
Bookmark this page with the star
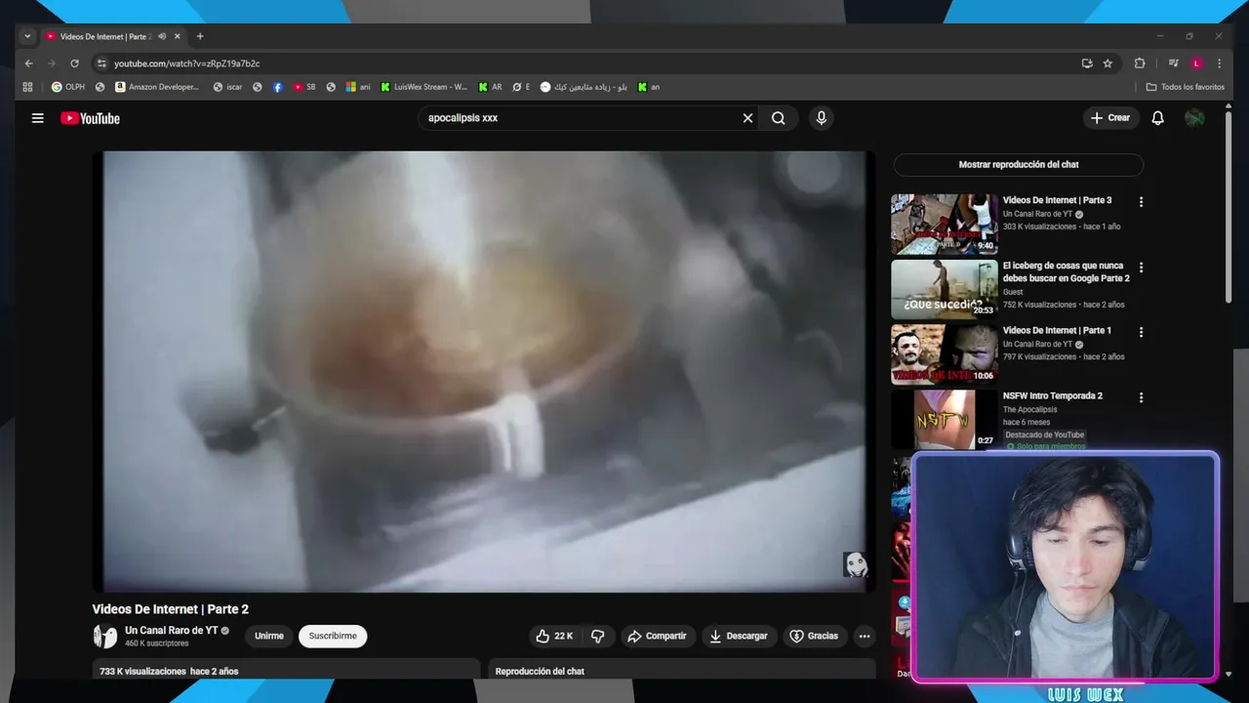[x=1108, y=63]
